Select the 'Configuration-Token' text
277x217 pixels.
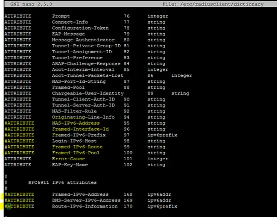tap(81, 28)
